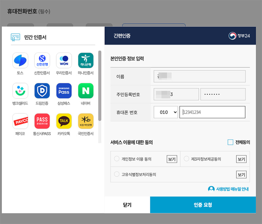Pick the Samsung Pass (삼성패스) icon

click(64, 91)
